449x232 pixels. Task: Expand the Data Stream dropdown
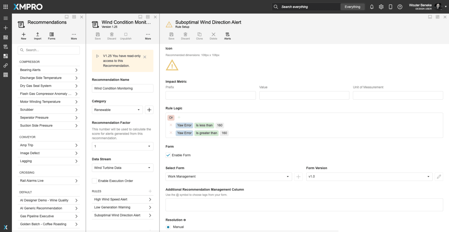coord(122,168)
